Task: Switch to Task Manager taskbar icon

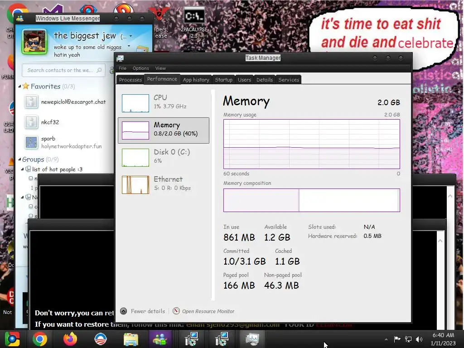Action: pos(252,339)
